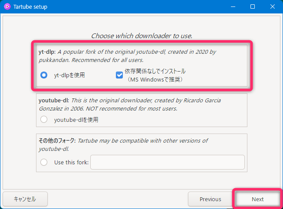Close the Tartube setup window
Image resolution: width=283 pixels, height=209 pixels.
272,7
